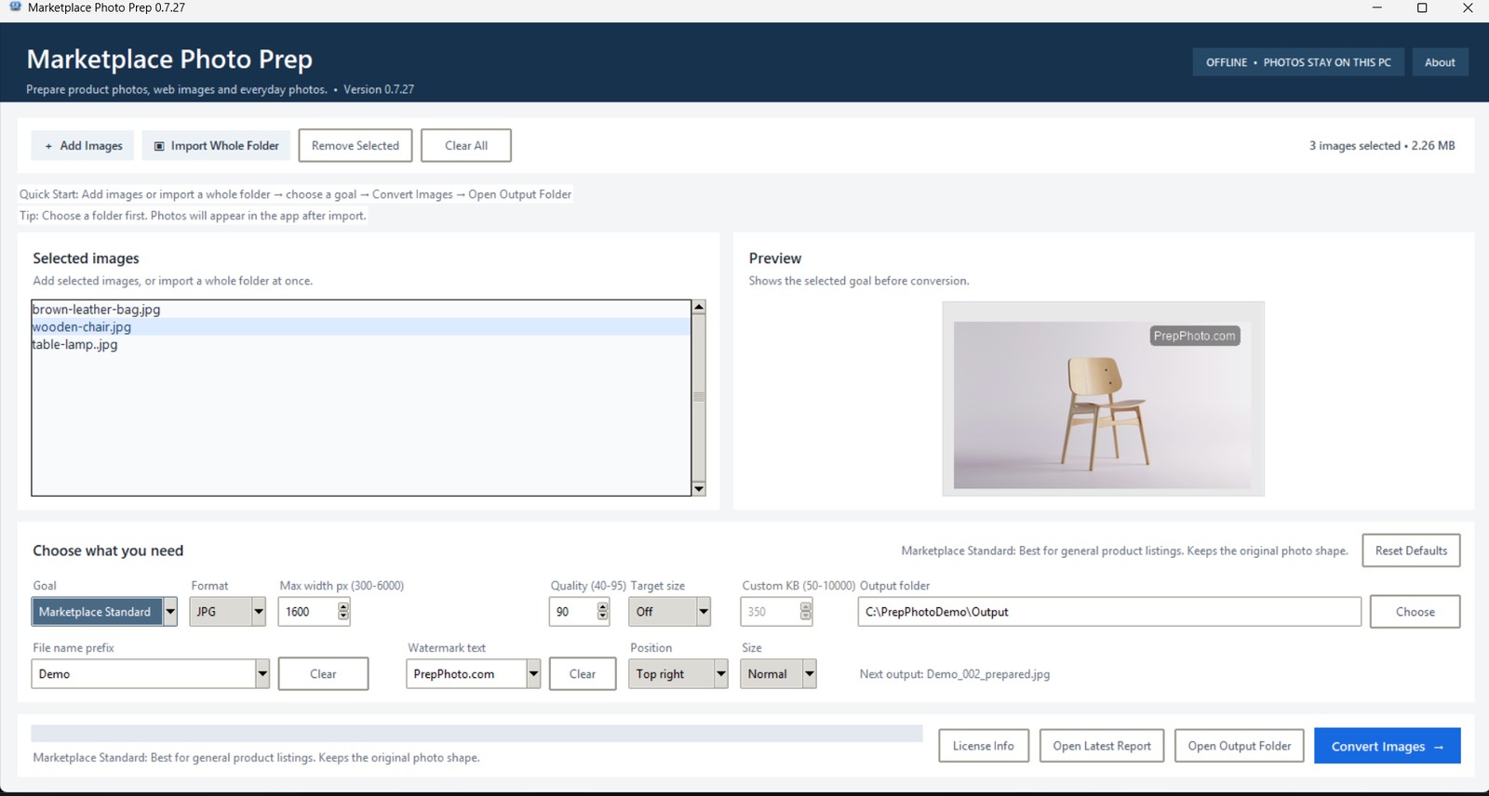Open the watermark Size dropdown
Viewport: 1489px width, 796px height.
pos(778,674)
